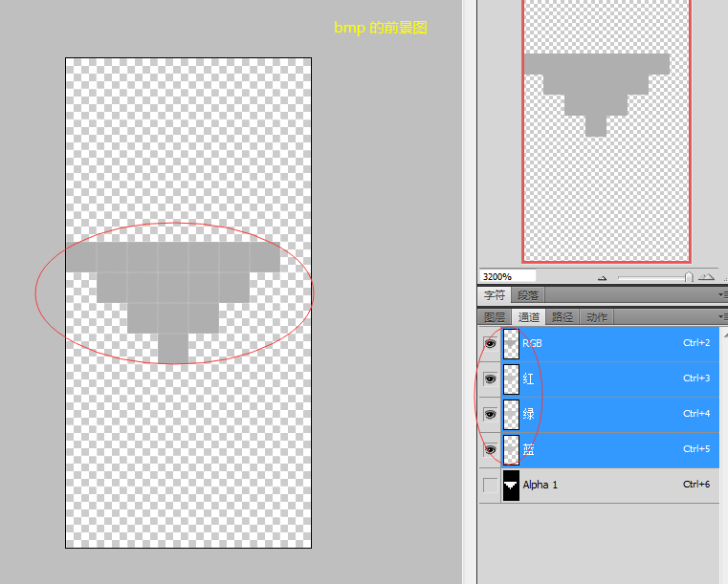Click the 绿 channel thumbnail
The width and height of the screenshot is (728, 584).
click(x=511, y=414)
